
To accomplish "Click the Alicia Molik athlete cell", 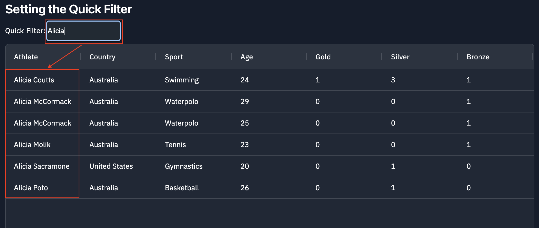I will [x=43, y=145].
